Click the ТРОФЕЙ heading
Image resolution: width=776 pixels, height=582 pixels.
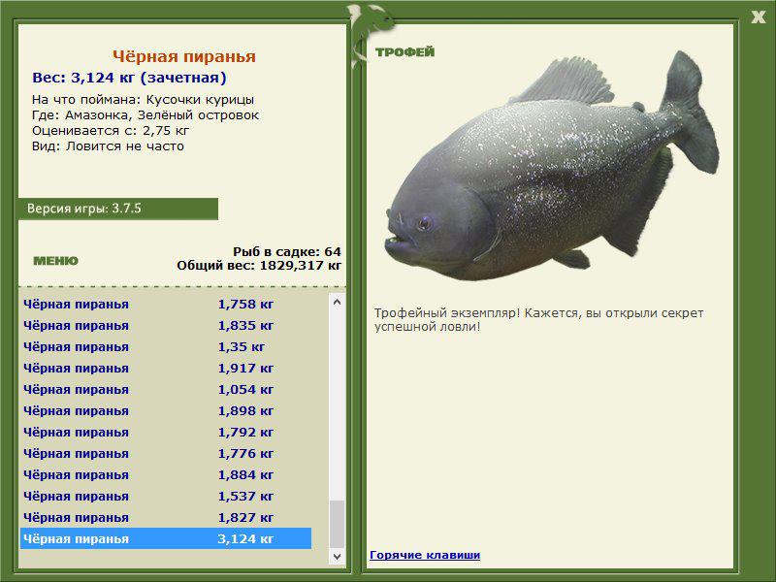pos(404,52)
